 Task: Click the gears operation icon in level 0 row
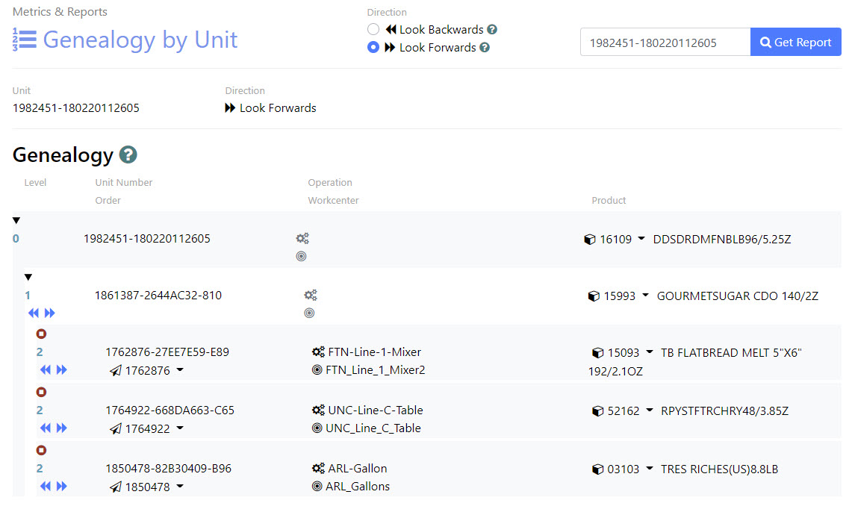302,239
